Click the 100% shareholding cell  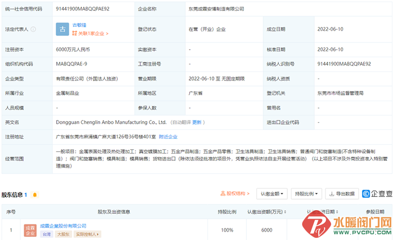click(227, 230)
